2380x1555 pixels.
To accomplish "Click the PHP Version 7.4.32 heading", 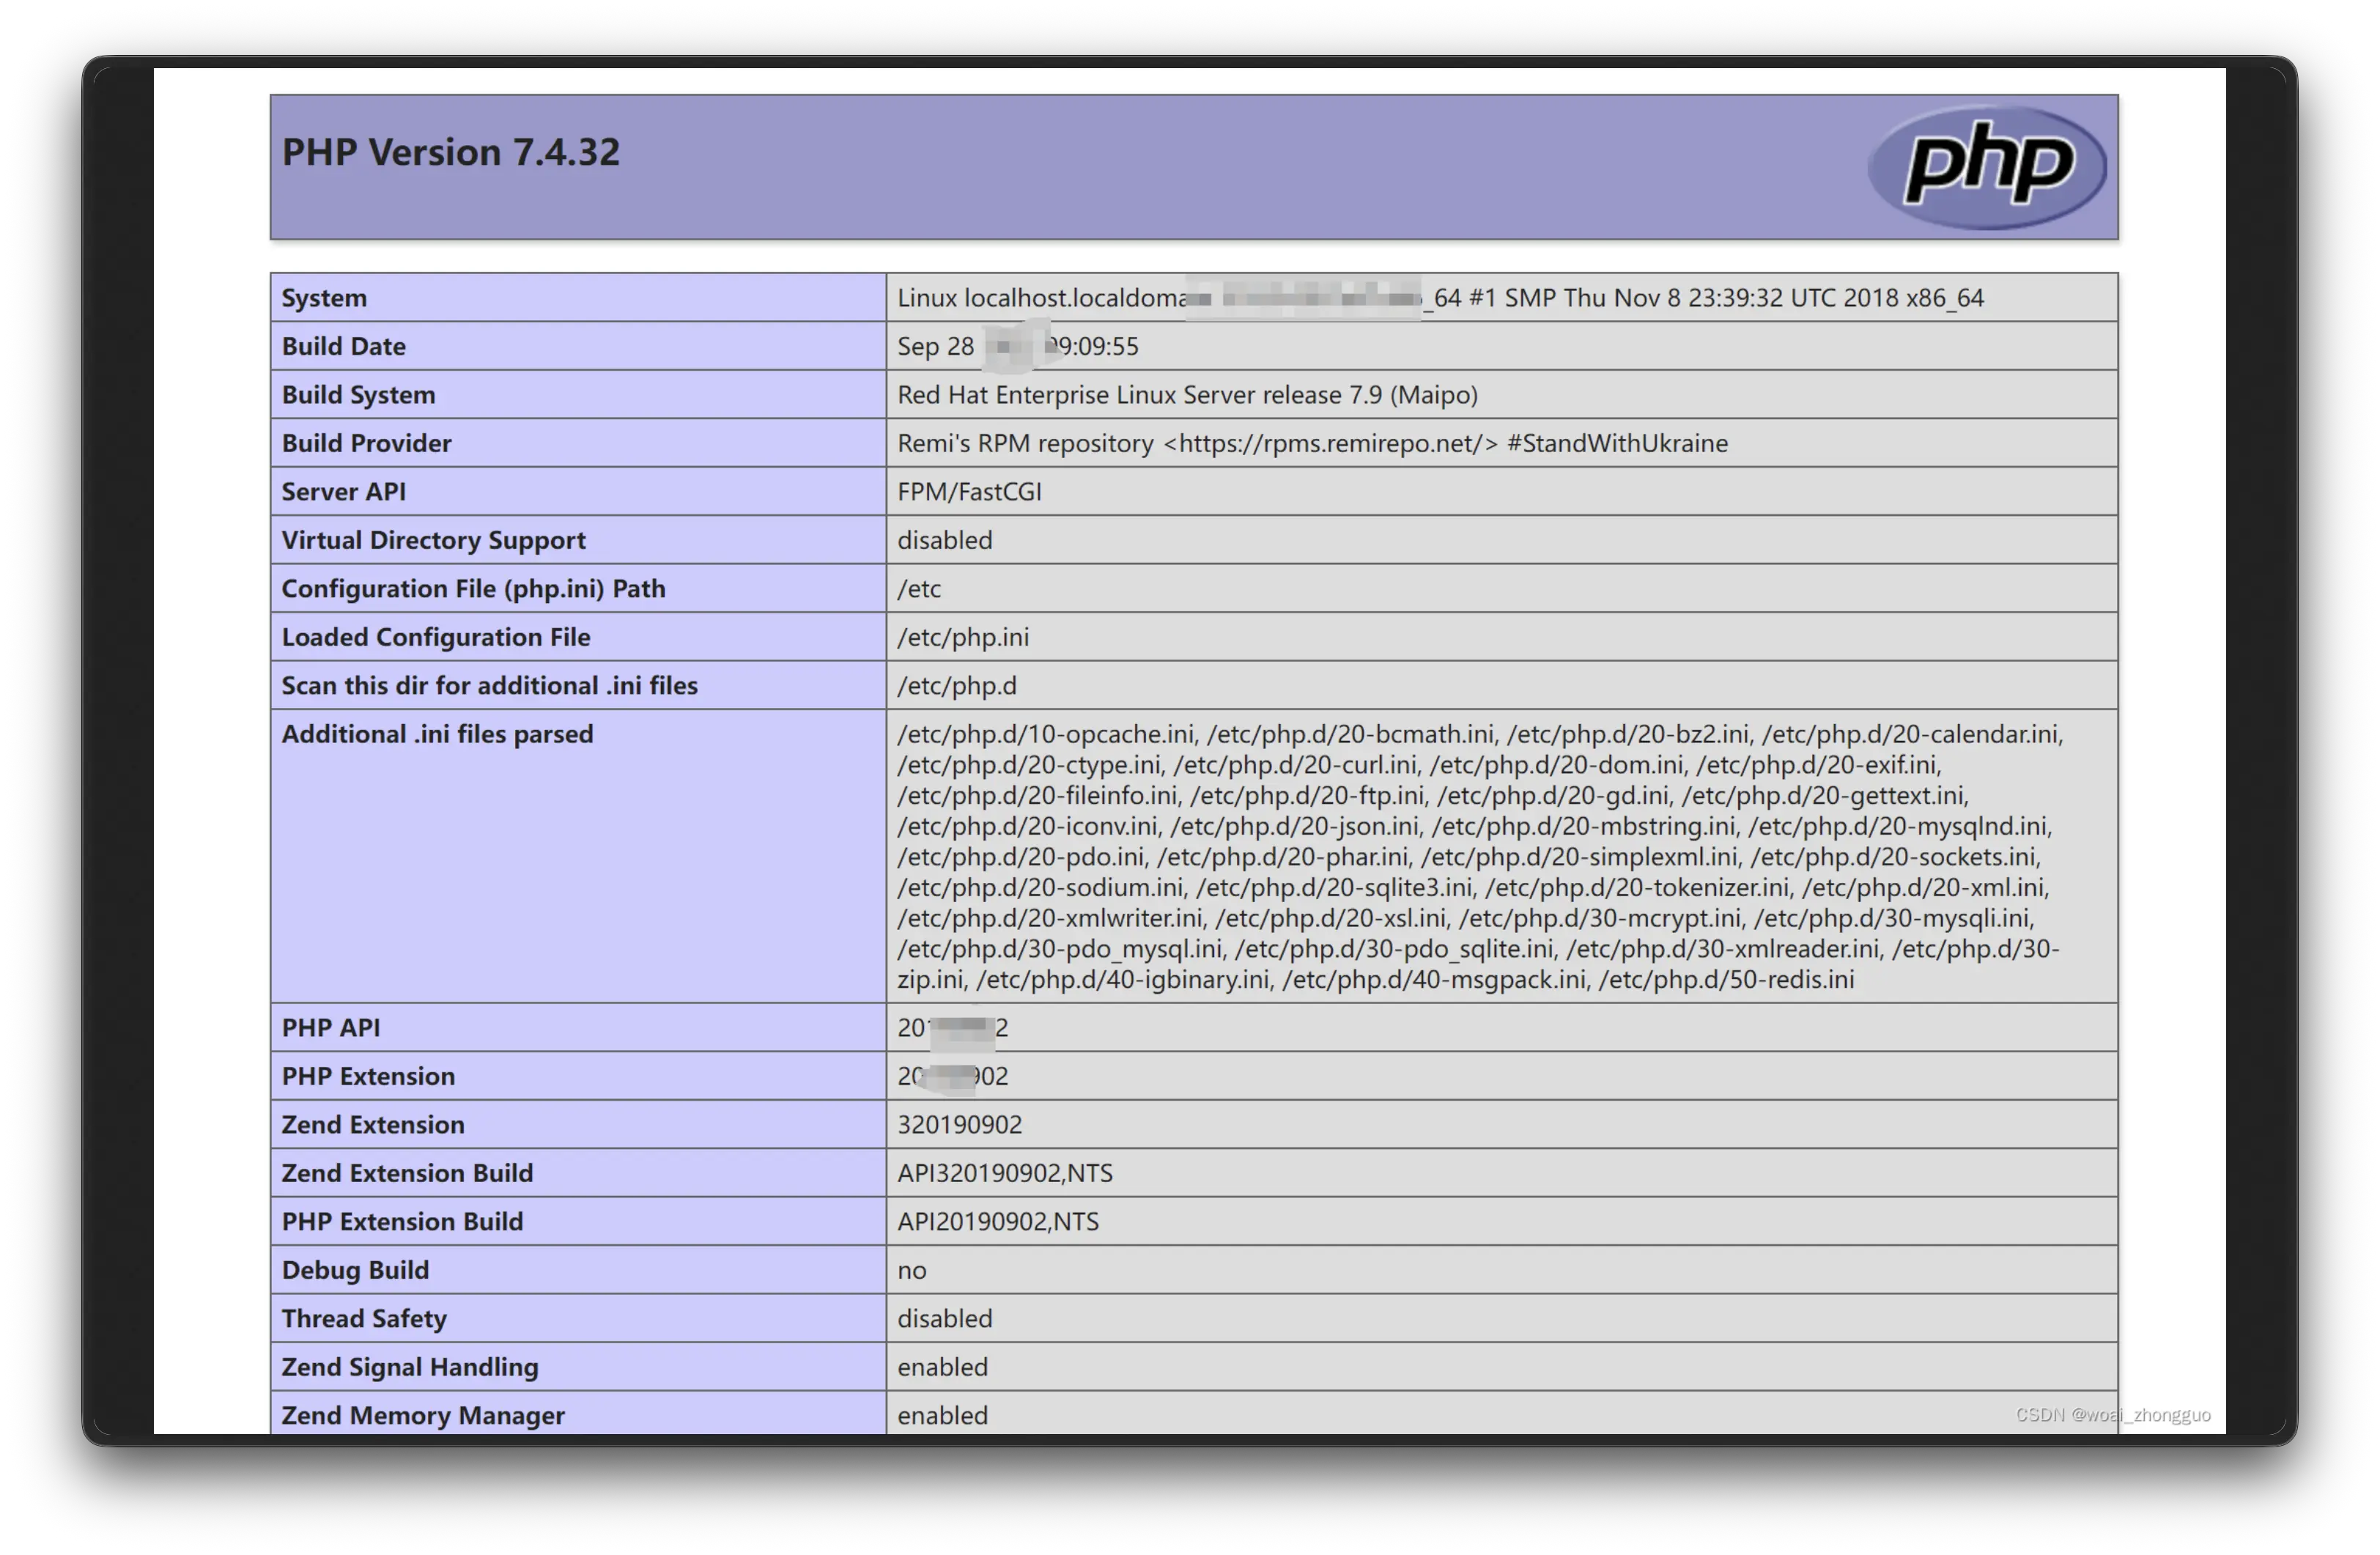I will pos(450,152).
